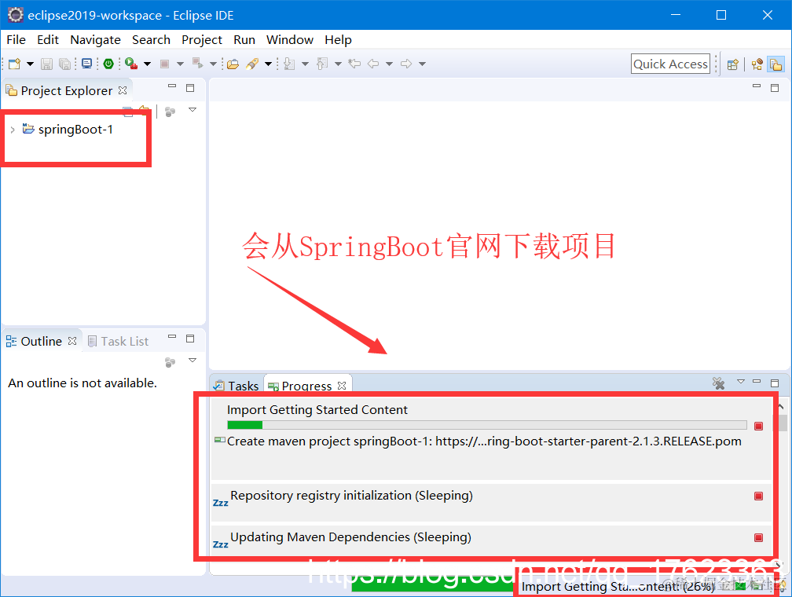Click the Search flashlight toolbar icon
792x597 pixels.
pyautogui.click(x=252, y=64)
